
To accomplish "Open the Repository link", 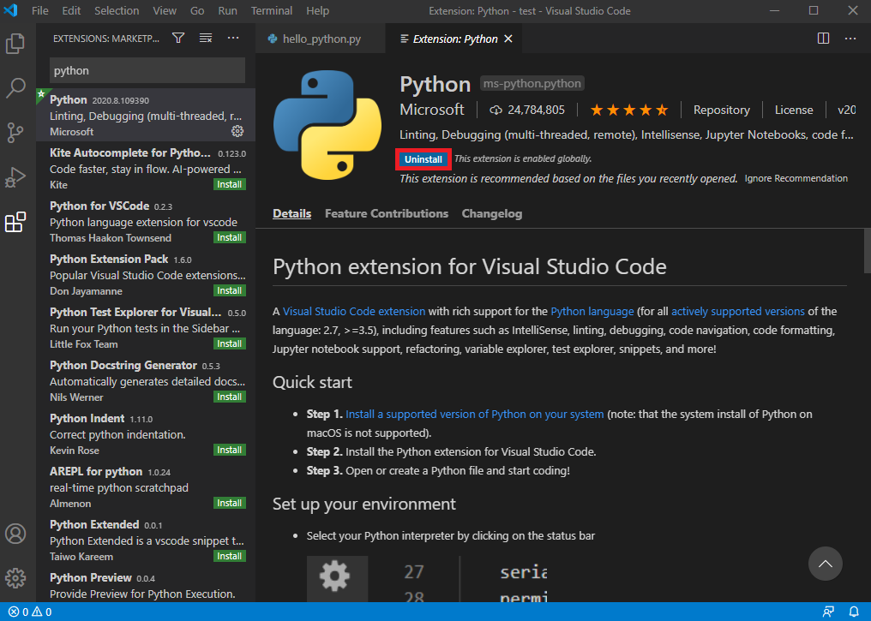I will click(722, 110).
